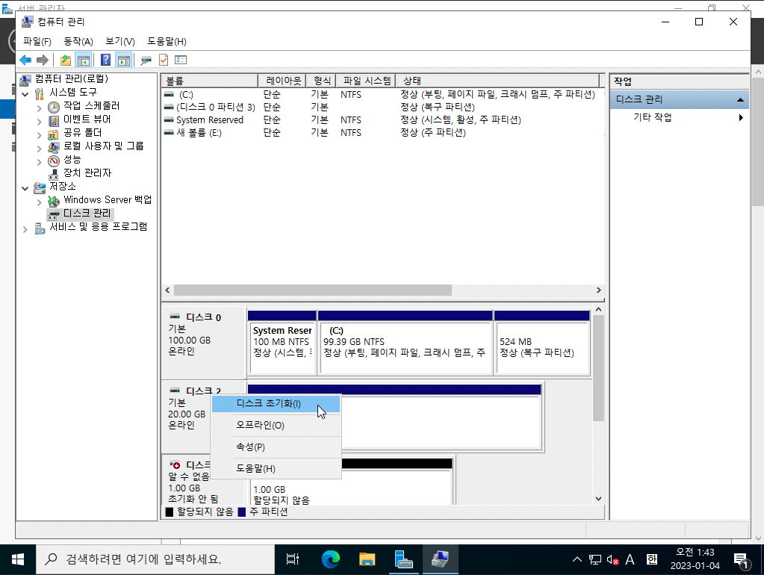Choose 도움말(H) in the context menu
This screenshot has height=575, width=764.
pyautogui.click(x=276, y=468)
